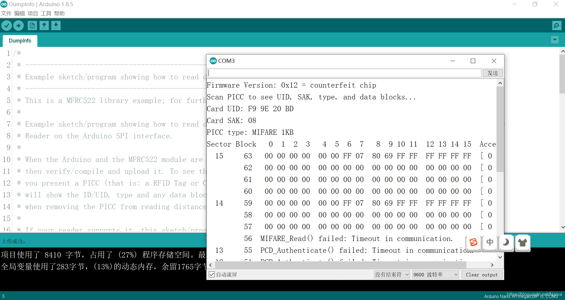The height and width of the screenshot is (300, 565).
Task: Click the 发送 send button
Action: coord(493,73)
